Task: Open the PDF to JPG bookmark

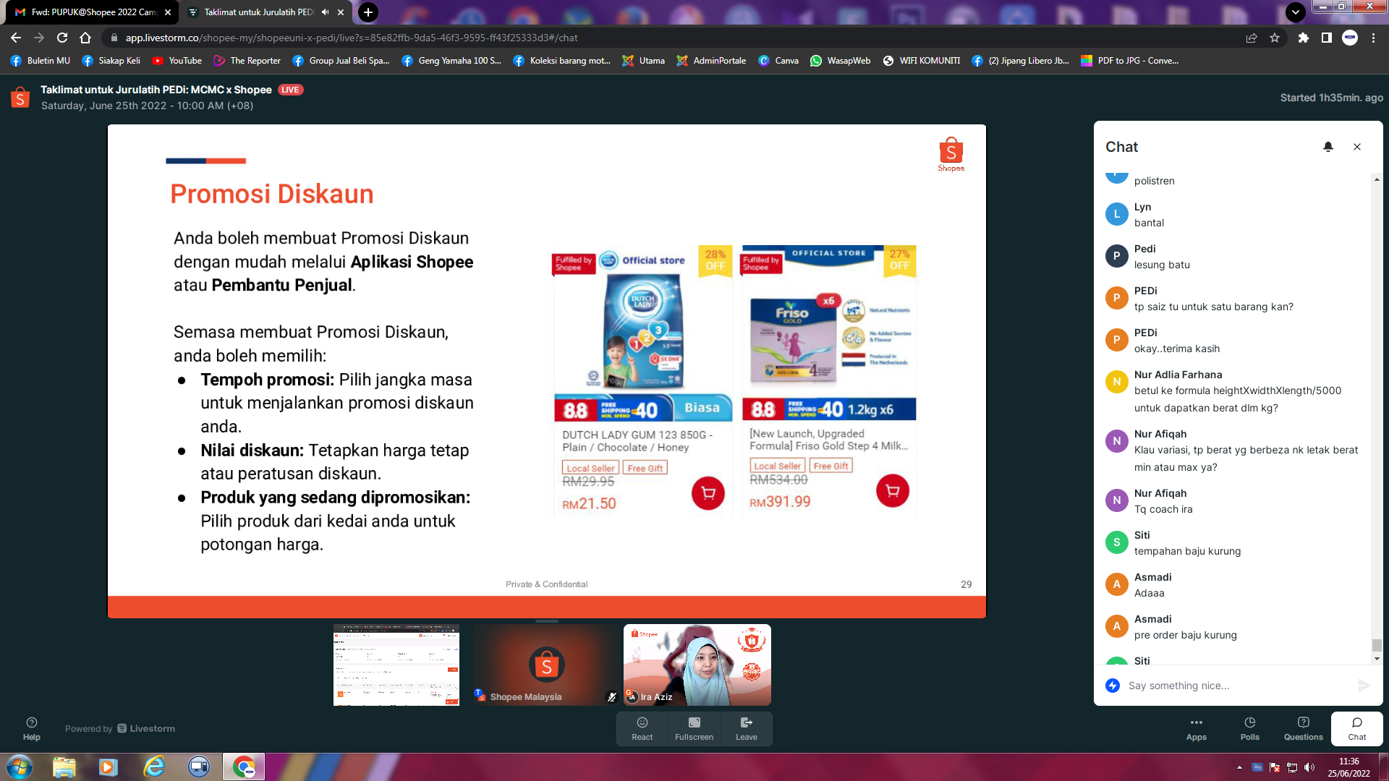Action: click(x=1129, y=61)
